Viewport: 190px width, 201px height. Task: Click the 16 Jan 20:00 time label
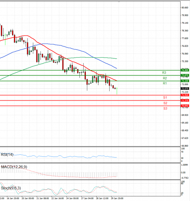[13, 198]
